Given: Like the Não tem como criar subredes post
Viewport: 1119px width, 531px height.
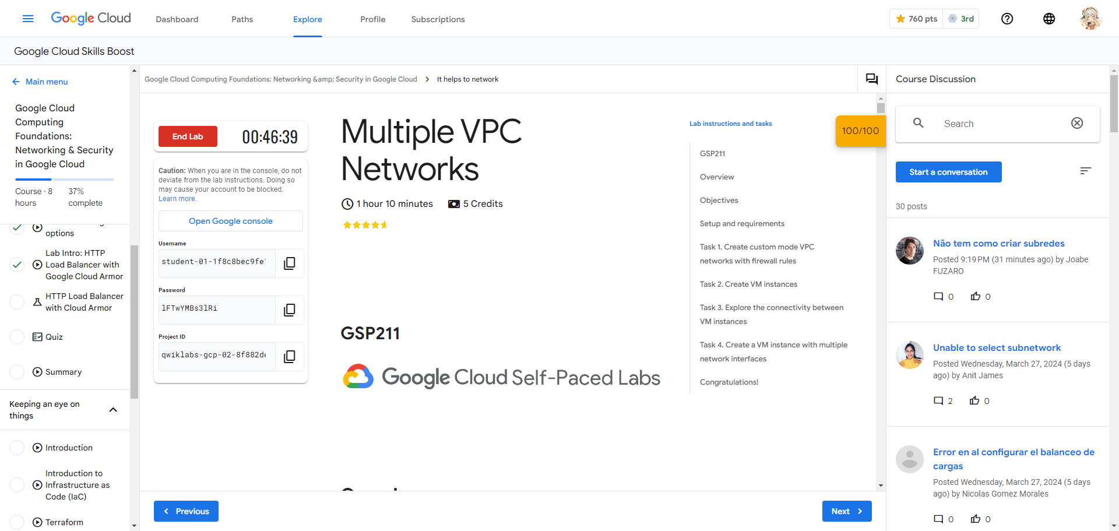Looking at the screenshot, I should tap(976, 296).
